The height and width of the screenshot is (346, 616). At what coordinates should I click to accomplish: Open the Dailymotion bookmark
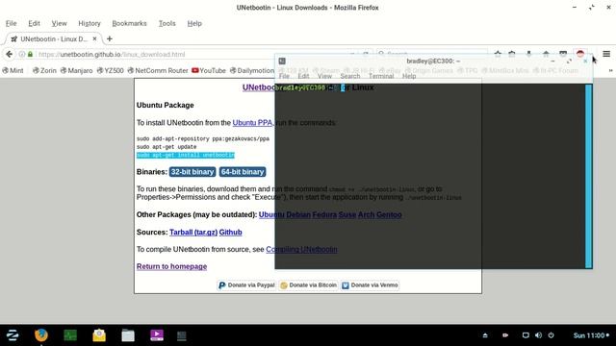tap(252, 70)
